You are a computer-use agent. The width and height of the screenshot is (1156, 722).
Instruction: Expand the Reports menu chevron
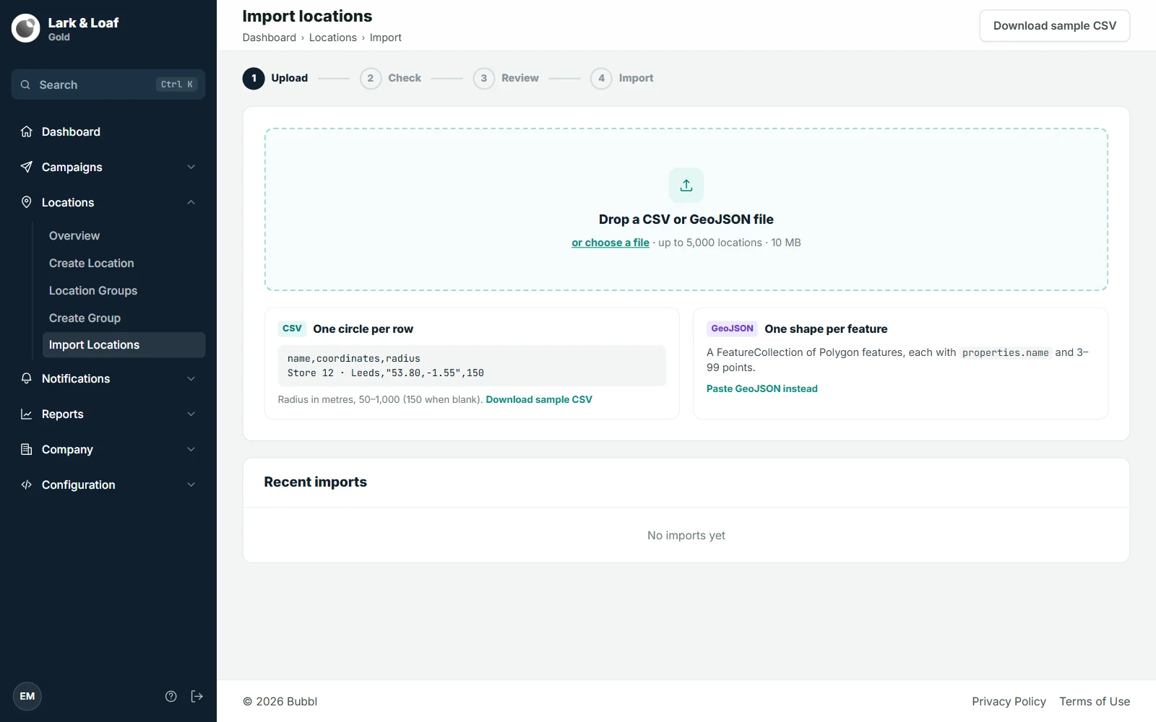(191, 414)
